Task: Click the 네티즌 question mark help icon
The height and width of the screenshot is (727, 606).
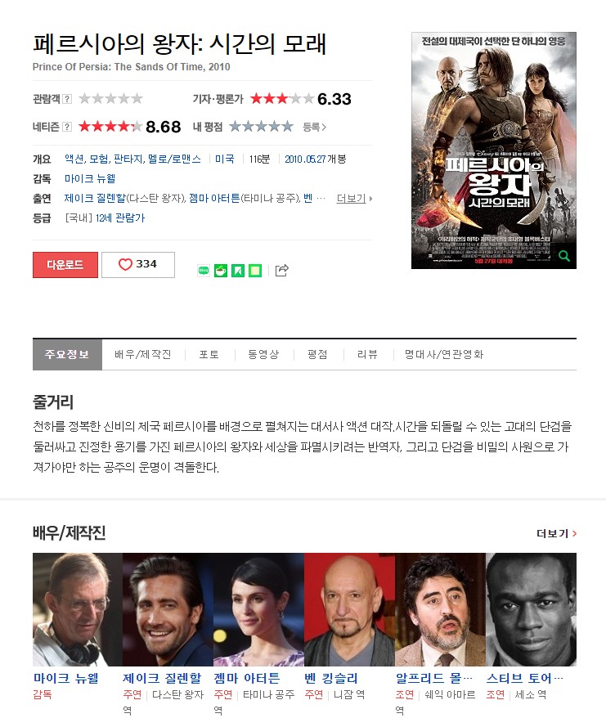Action: coord(67,127)
